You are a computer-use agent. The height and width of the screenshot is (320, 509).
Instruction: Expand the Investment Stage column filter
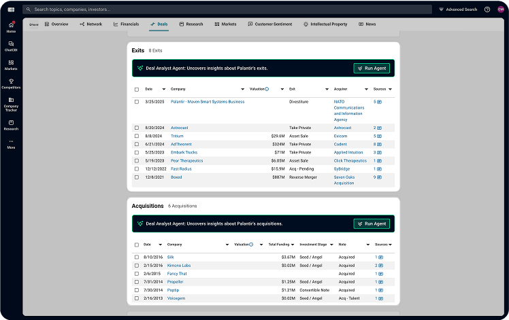tap(331, 245)
